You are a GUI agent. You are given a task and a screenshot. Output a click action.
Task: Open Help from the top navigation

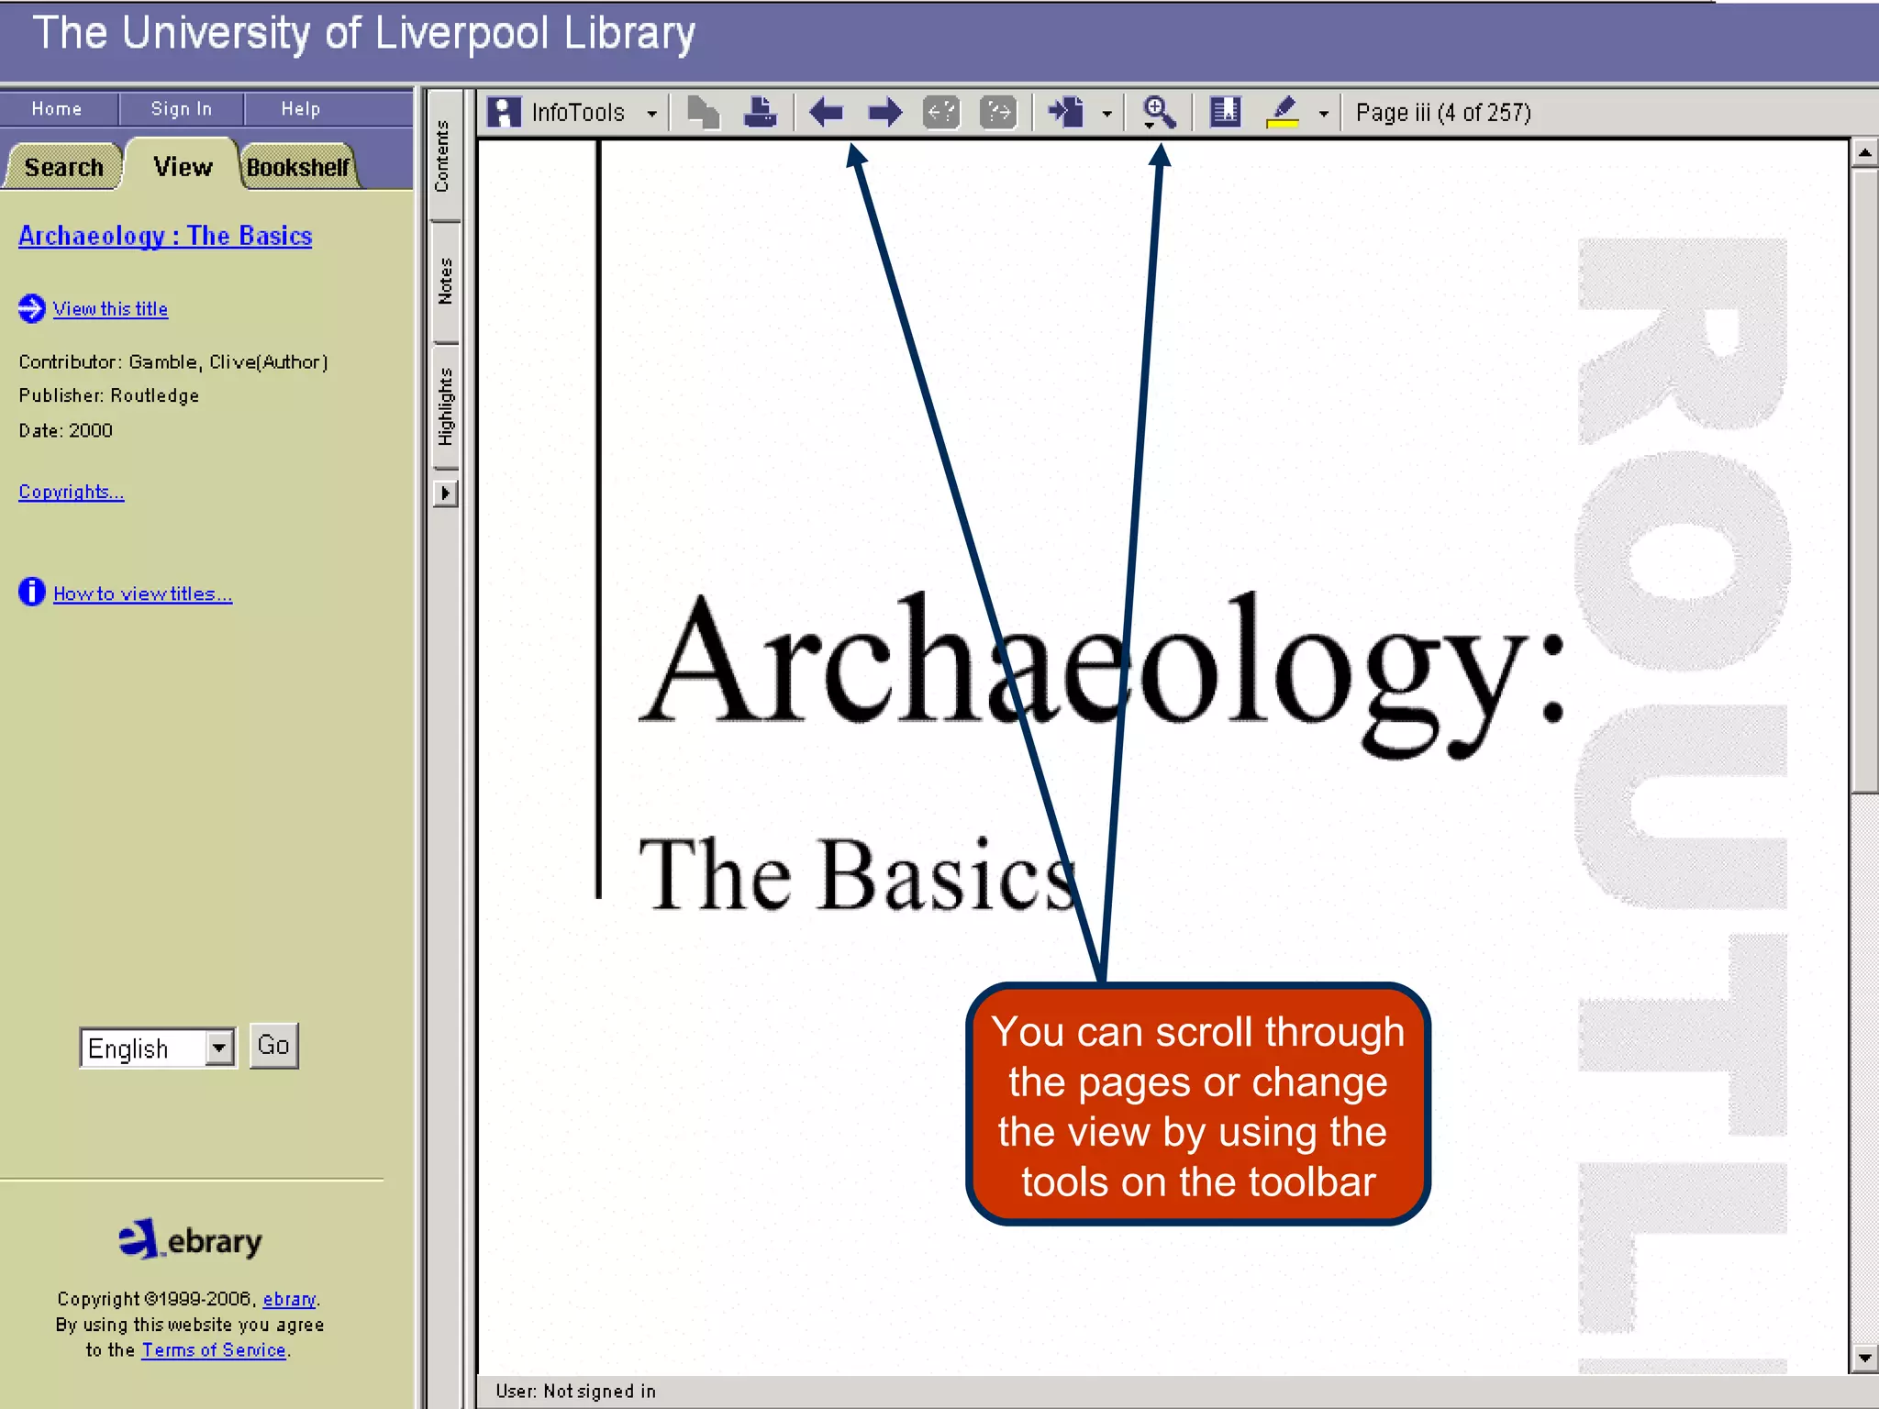(301, 109)
